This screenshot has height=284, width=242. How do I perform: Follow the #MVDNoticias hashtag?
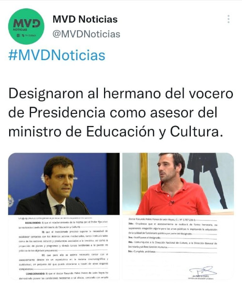tap(57, 55)
